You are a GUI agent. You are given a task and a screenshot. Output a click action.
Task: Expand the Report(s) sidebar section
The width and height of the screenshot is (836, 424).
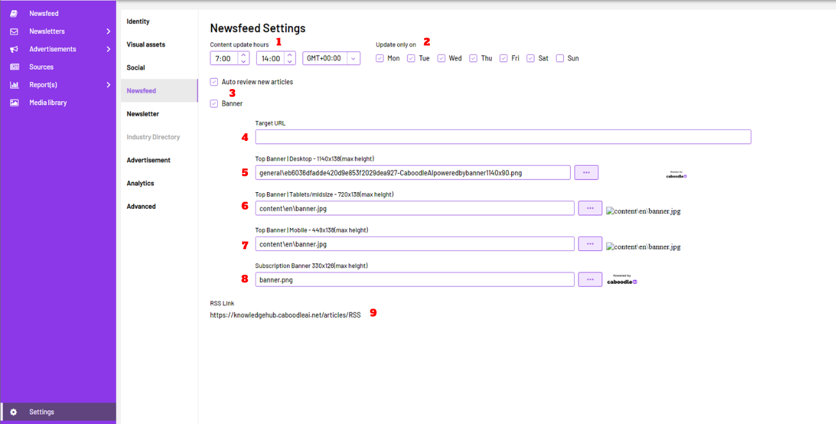pos(108,85)
